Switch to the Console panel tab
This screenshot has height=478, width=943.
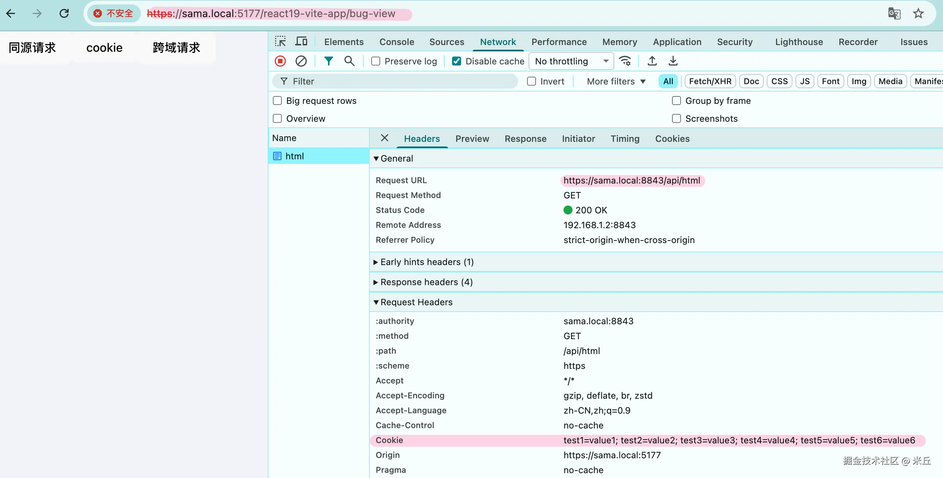[397, 42]
